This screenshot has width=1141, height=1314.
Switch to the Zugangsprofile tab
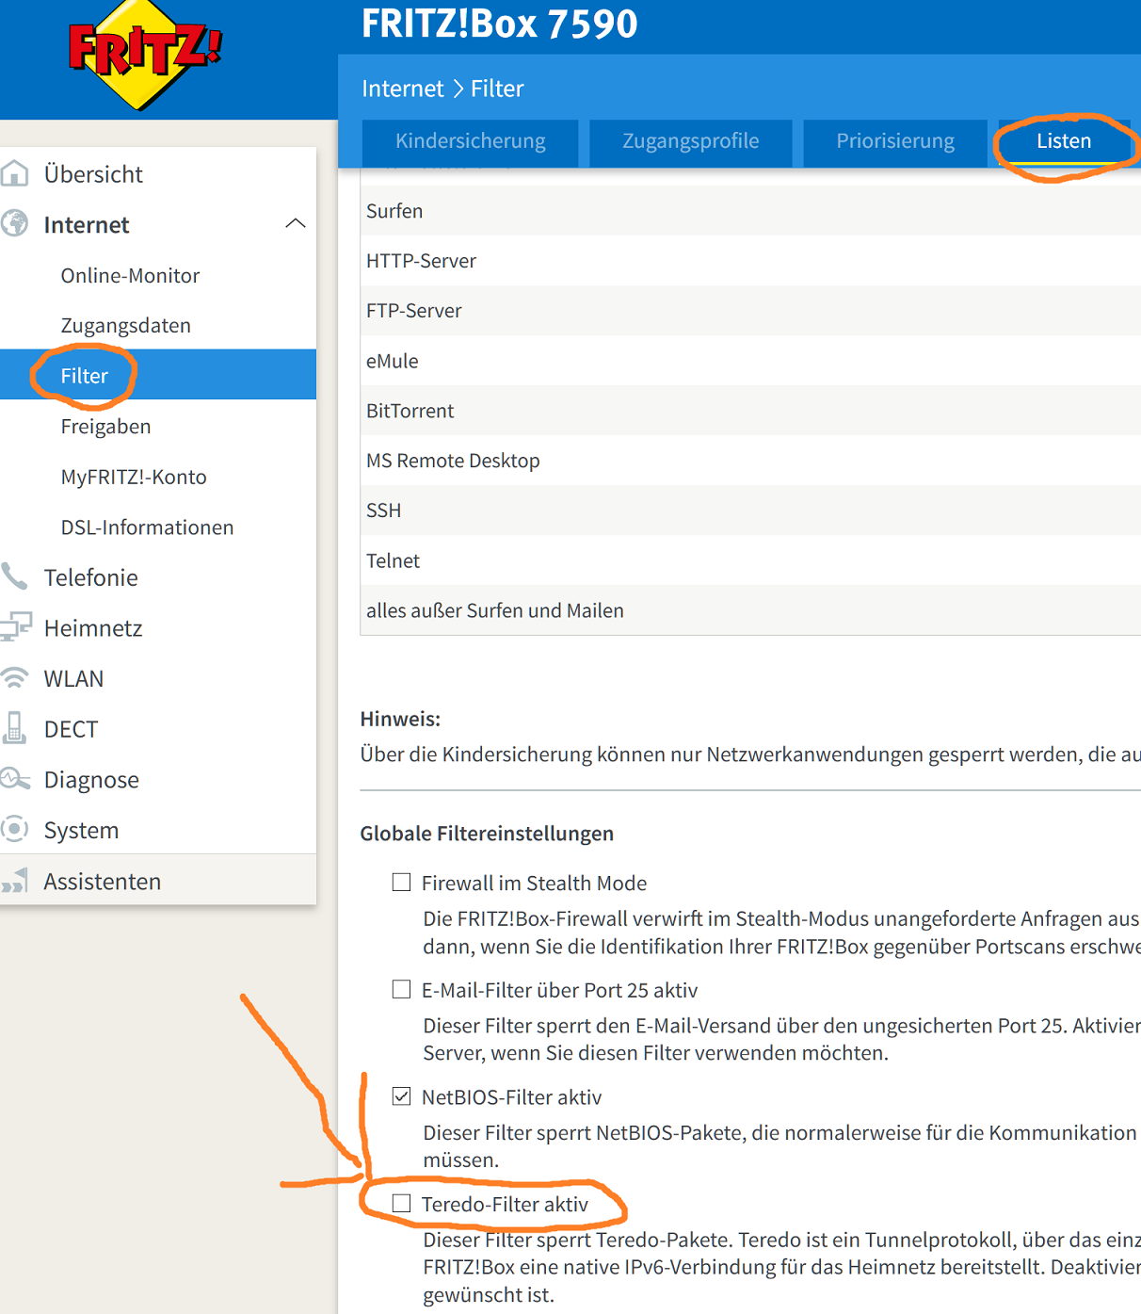[x=691, y=141]
